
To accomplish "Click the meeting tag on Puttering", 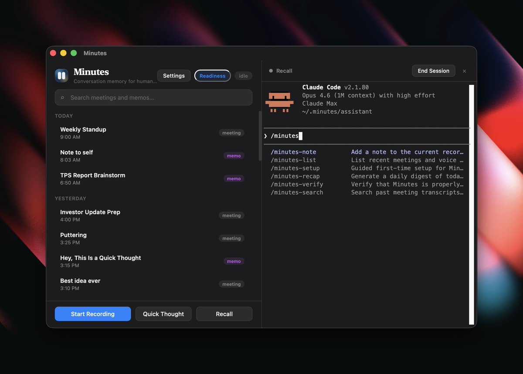I will pyautogui.click(x=231, y=239).
